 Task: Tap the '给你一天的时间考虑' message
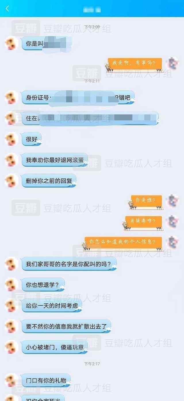click(52, 306)
